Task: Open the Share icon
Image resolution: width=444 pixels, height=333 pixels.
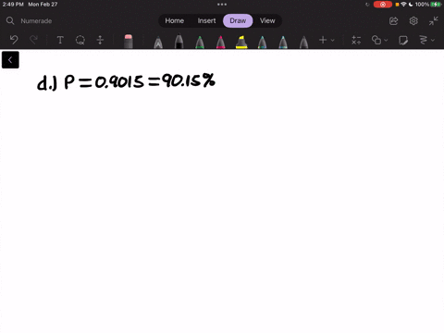Action: click(393, 21)
